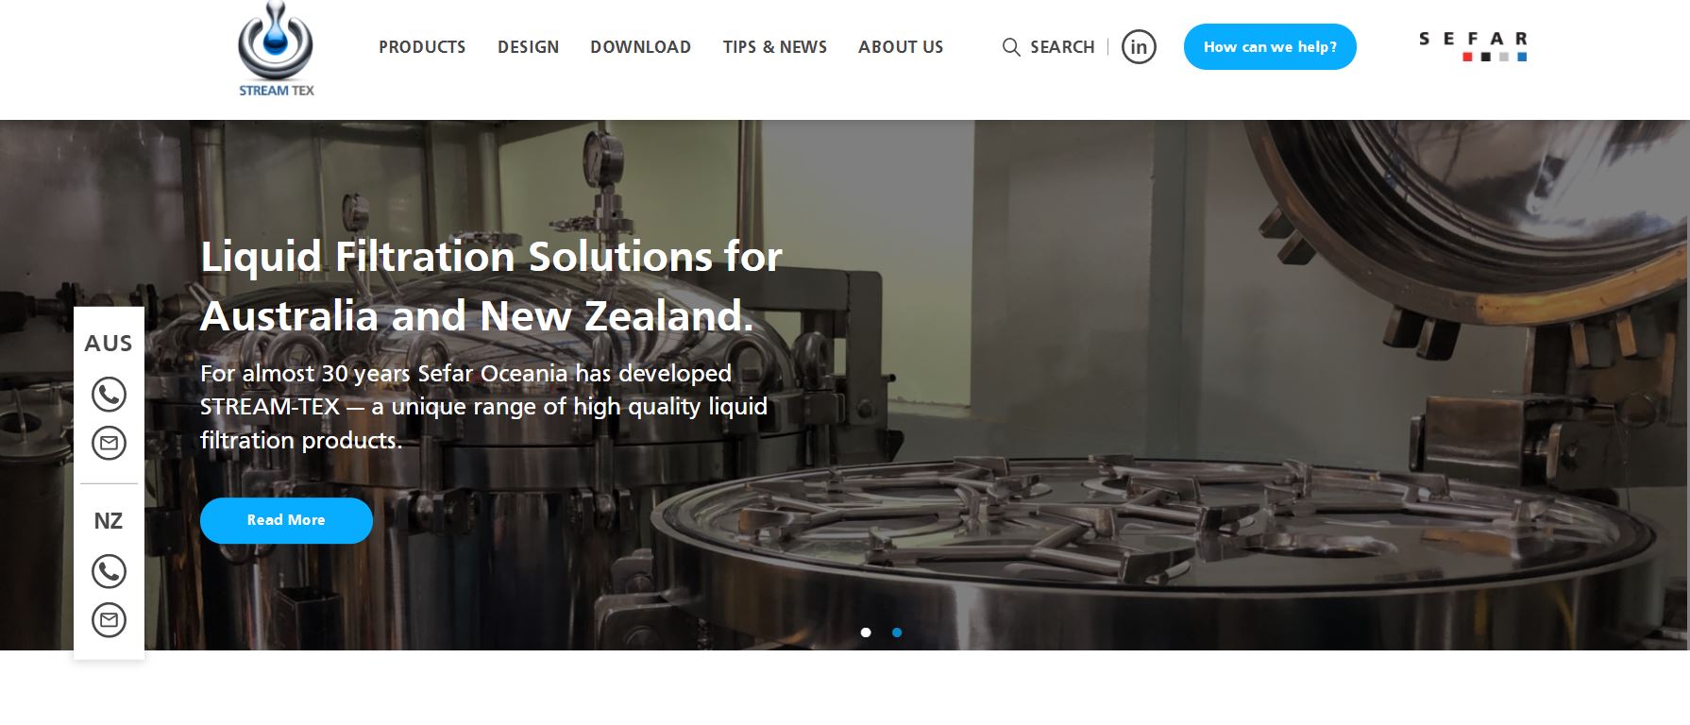Go to TIPS & NEWS

tap(774, 47)
